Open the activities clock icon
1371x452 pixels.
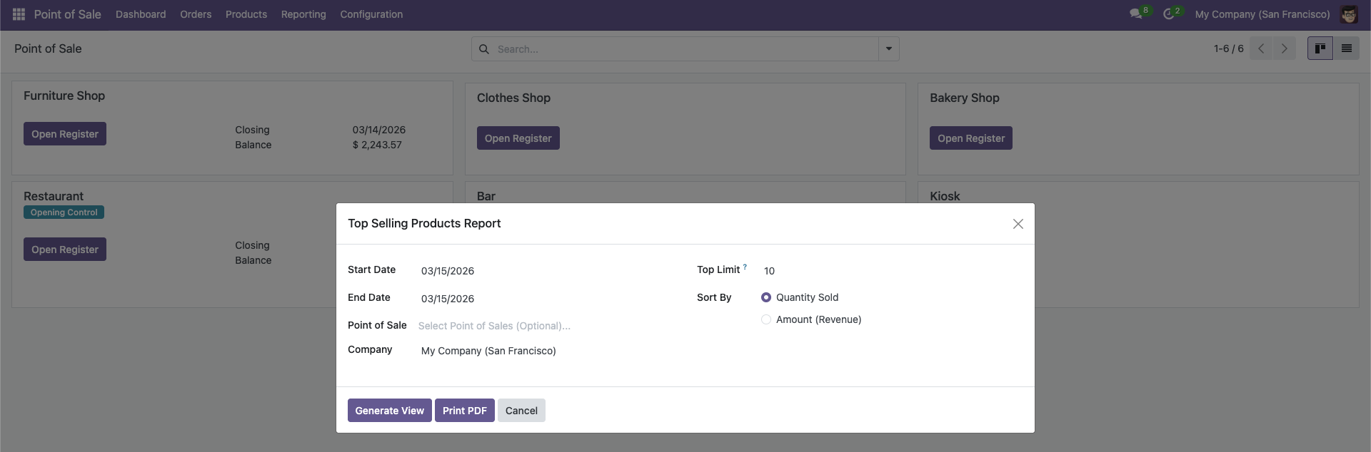1169,14
